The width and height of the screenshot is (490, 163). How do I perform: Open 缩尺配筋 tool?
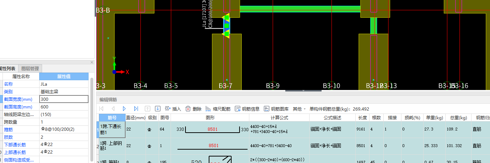[218, 109]
